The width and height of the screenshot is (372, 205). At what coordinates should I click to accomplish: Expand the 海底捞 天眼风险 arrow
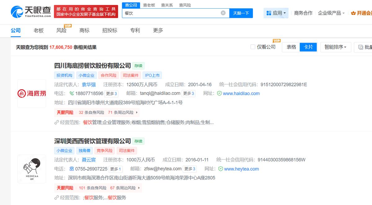tap(137, 113)
